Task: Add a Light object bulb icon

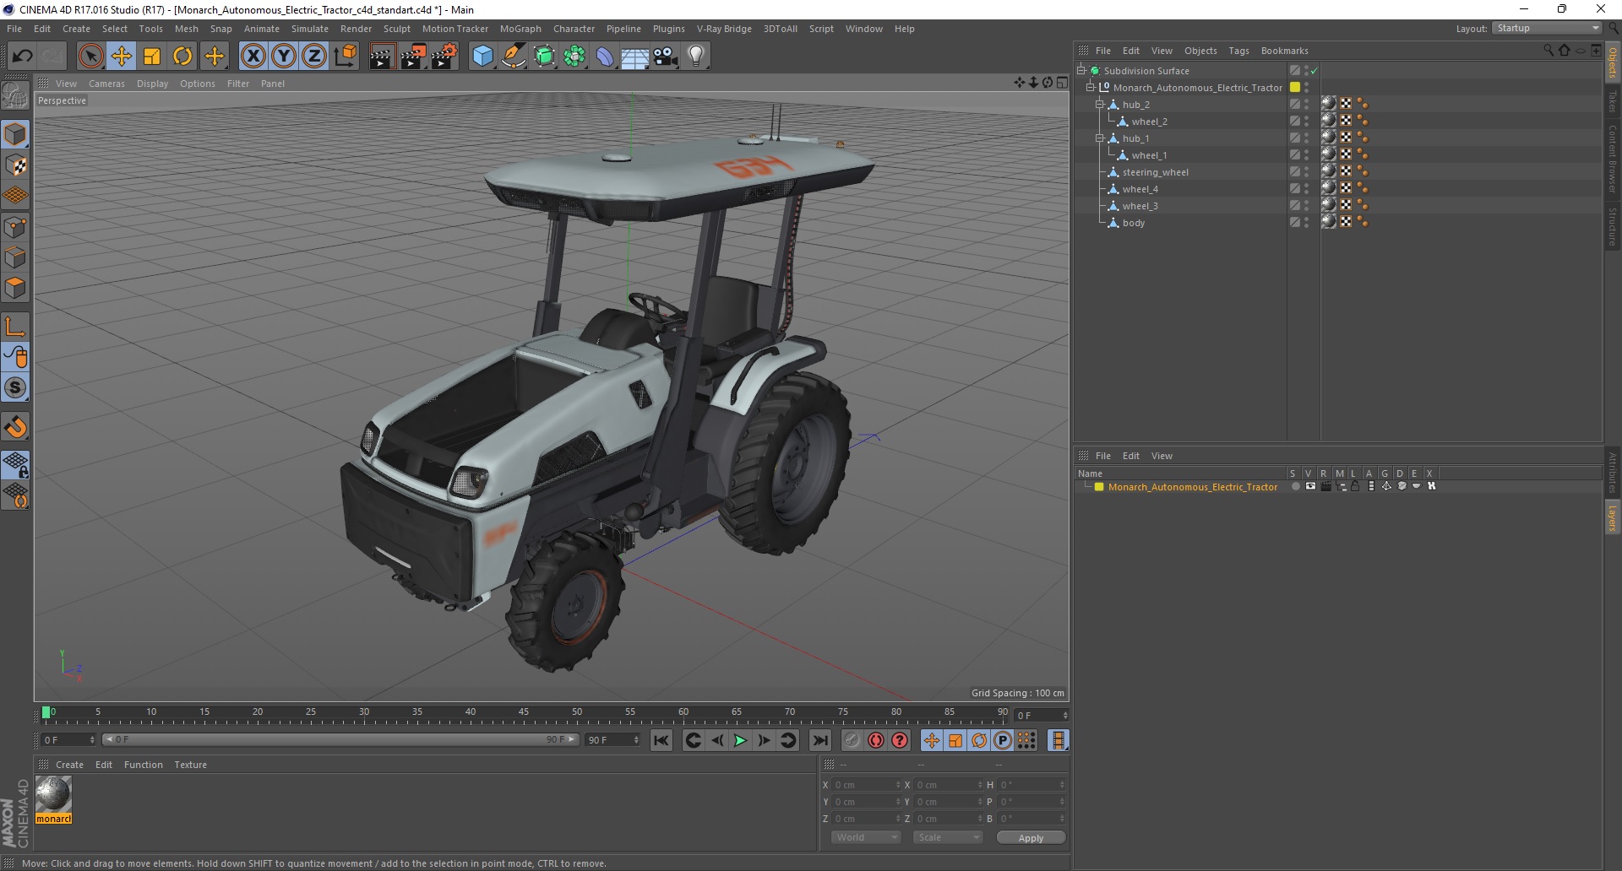Action: pos(696,57)
